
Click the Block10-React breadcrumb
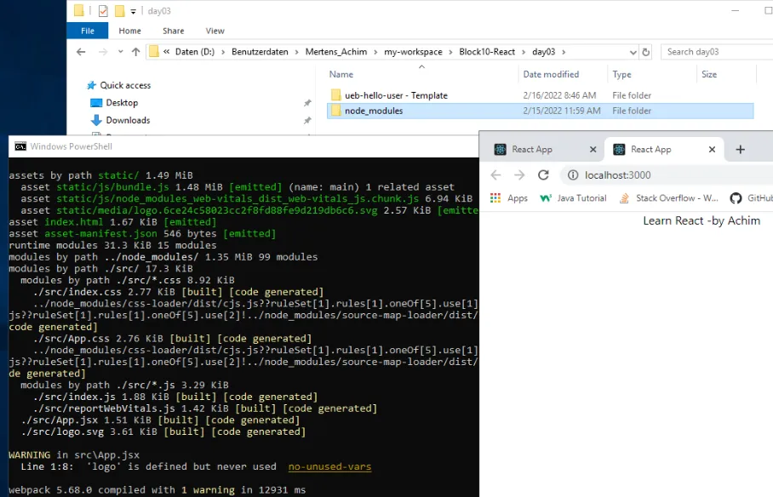[487, 52]
